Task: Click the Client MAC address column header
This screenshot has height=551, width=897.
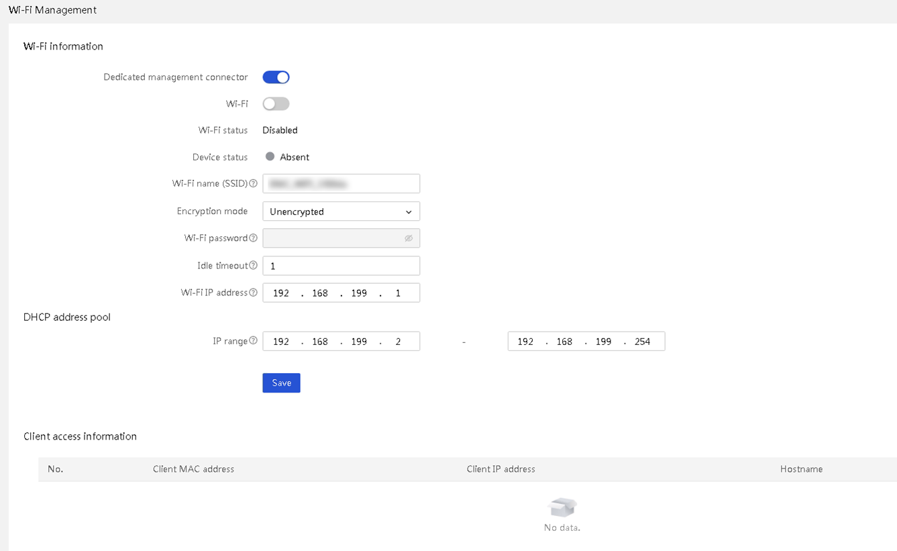Action: coord(193,469)
